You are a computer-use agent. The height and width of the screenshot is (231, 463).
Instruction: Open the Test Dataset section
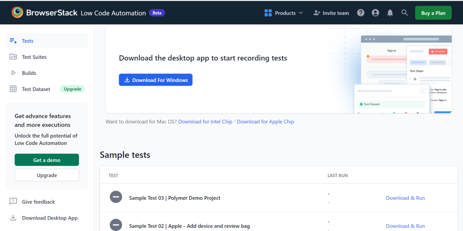point(47,89)
